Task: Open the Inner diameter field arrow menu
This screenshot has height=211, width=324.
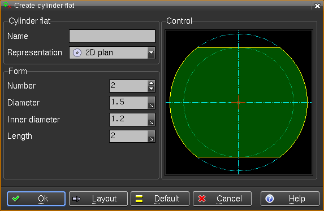Action: [151, 120]
